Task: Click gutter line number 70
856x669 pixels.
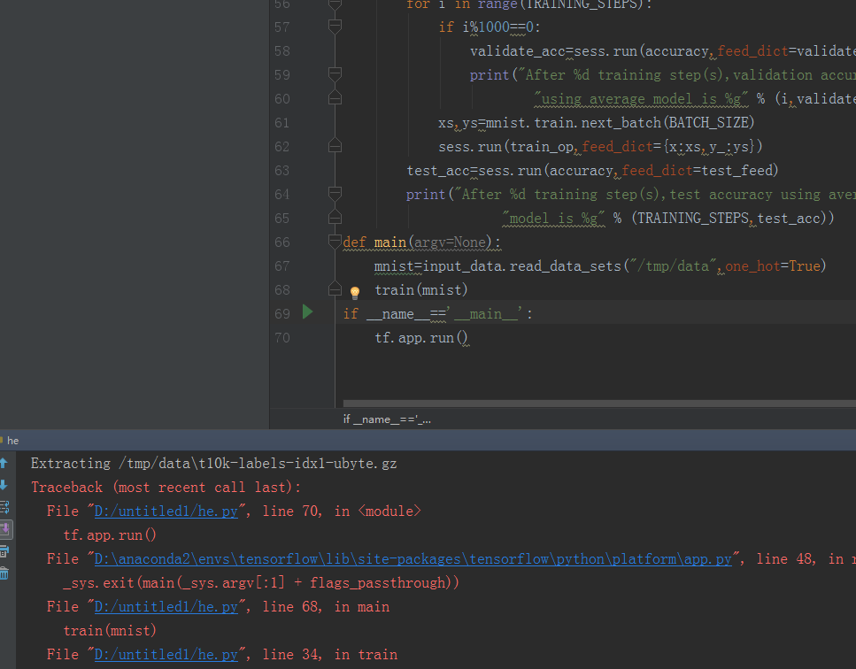Action: pyautogui.click(x=282, y=338)
